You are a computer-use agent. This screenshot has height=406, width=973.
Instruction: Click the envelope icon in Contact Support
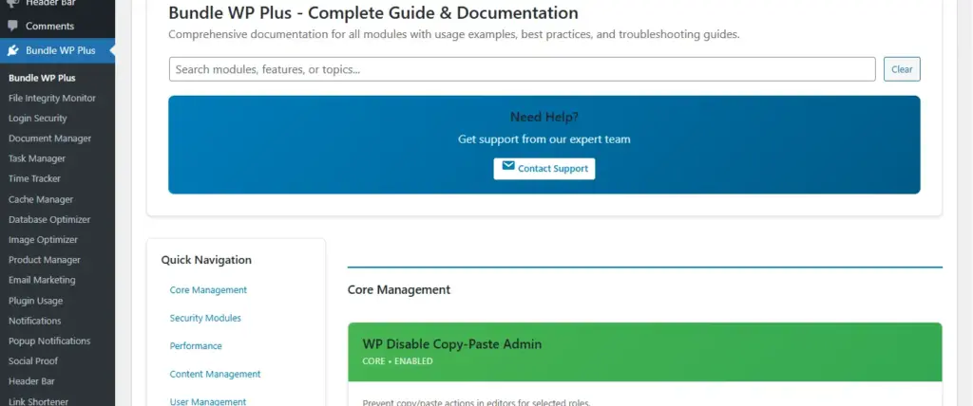[x=508, y=165]
